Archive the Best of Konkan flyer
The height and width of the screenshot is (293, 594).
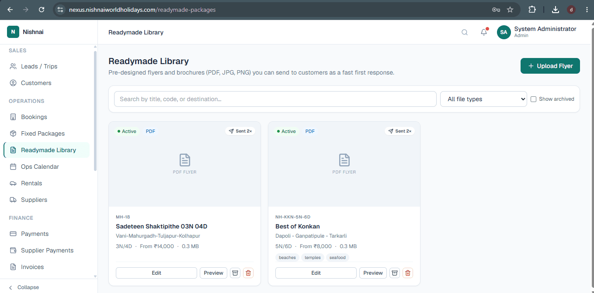point(395,273)
